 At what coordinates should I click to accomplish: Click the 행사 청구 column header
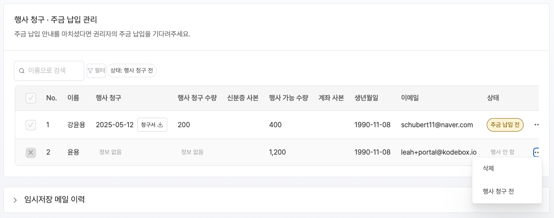coord(108,98)
